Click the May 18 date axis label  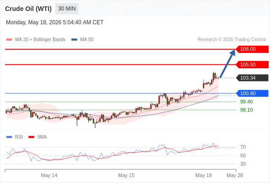[203, 175]
